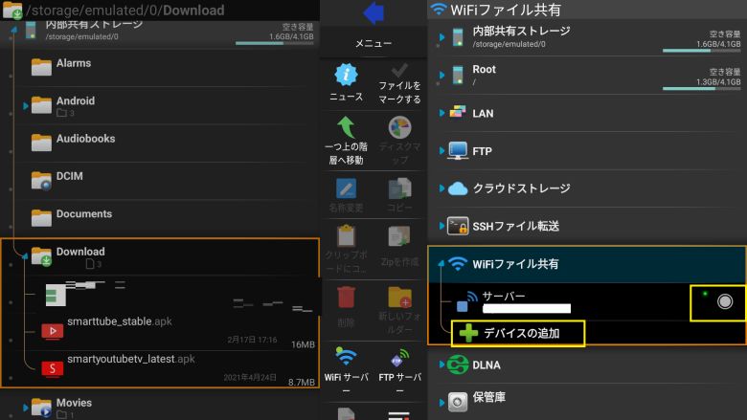747x420 pixels.
Task: Copy to clipboard via the clipboard icon
Action: coord(346,236)
